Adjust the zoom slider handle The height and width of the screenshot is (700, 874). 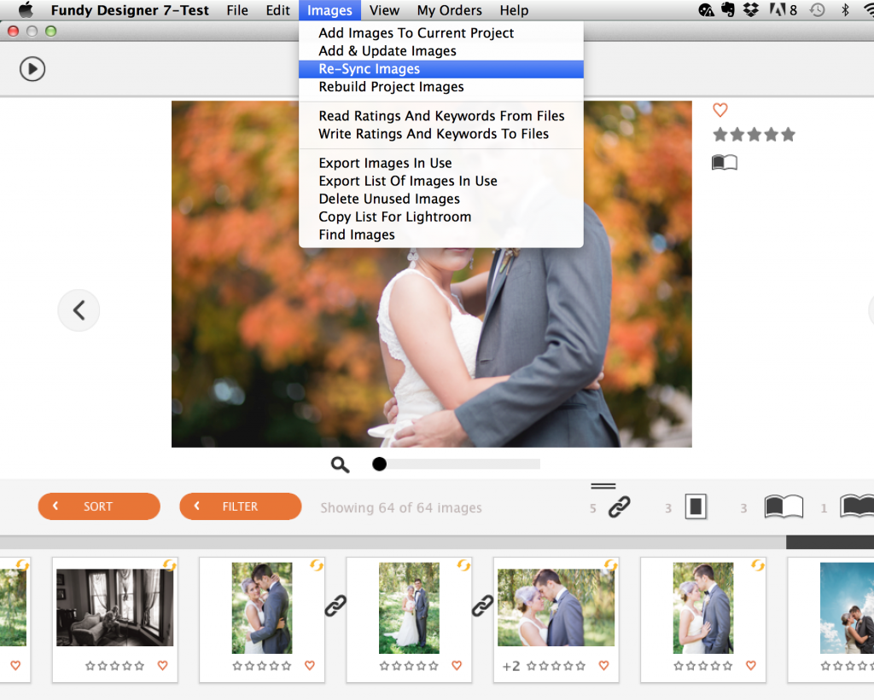[x=379, y=464]
